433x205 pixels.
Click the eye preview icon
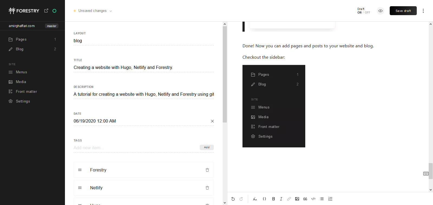pyautogui.click(x=380, y=11)
